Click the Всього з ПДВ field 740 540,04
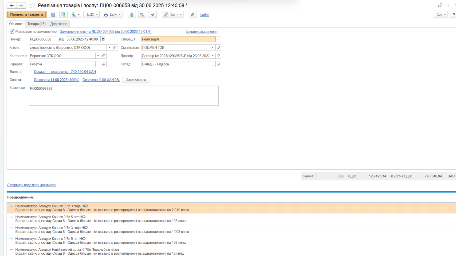This screenshot has height=256, width=456. coord(428,176)
